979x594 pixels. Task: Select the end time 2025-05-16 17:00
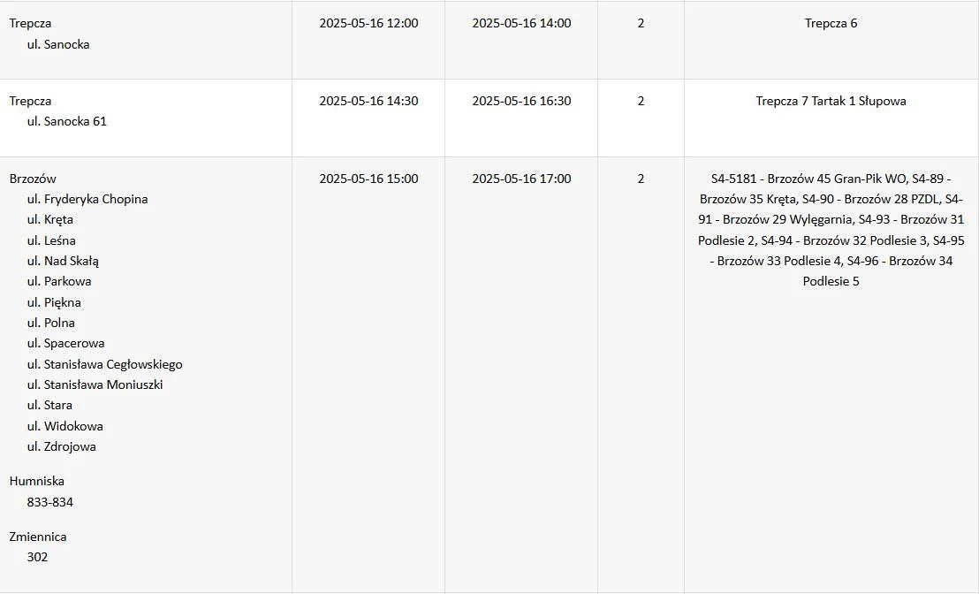(521, 179)
